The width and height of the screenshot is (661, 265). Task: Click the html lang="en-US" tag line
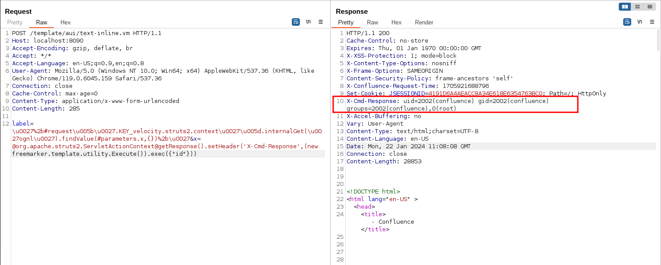coord(382,199)
